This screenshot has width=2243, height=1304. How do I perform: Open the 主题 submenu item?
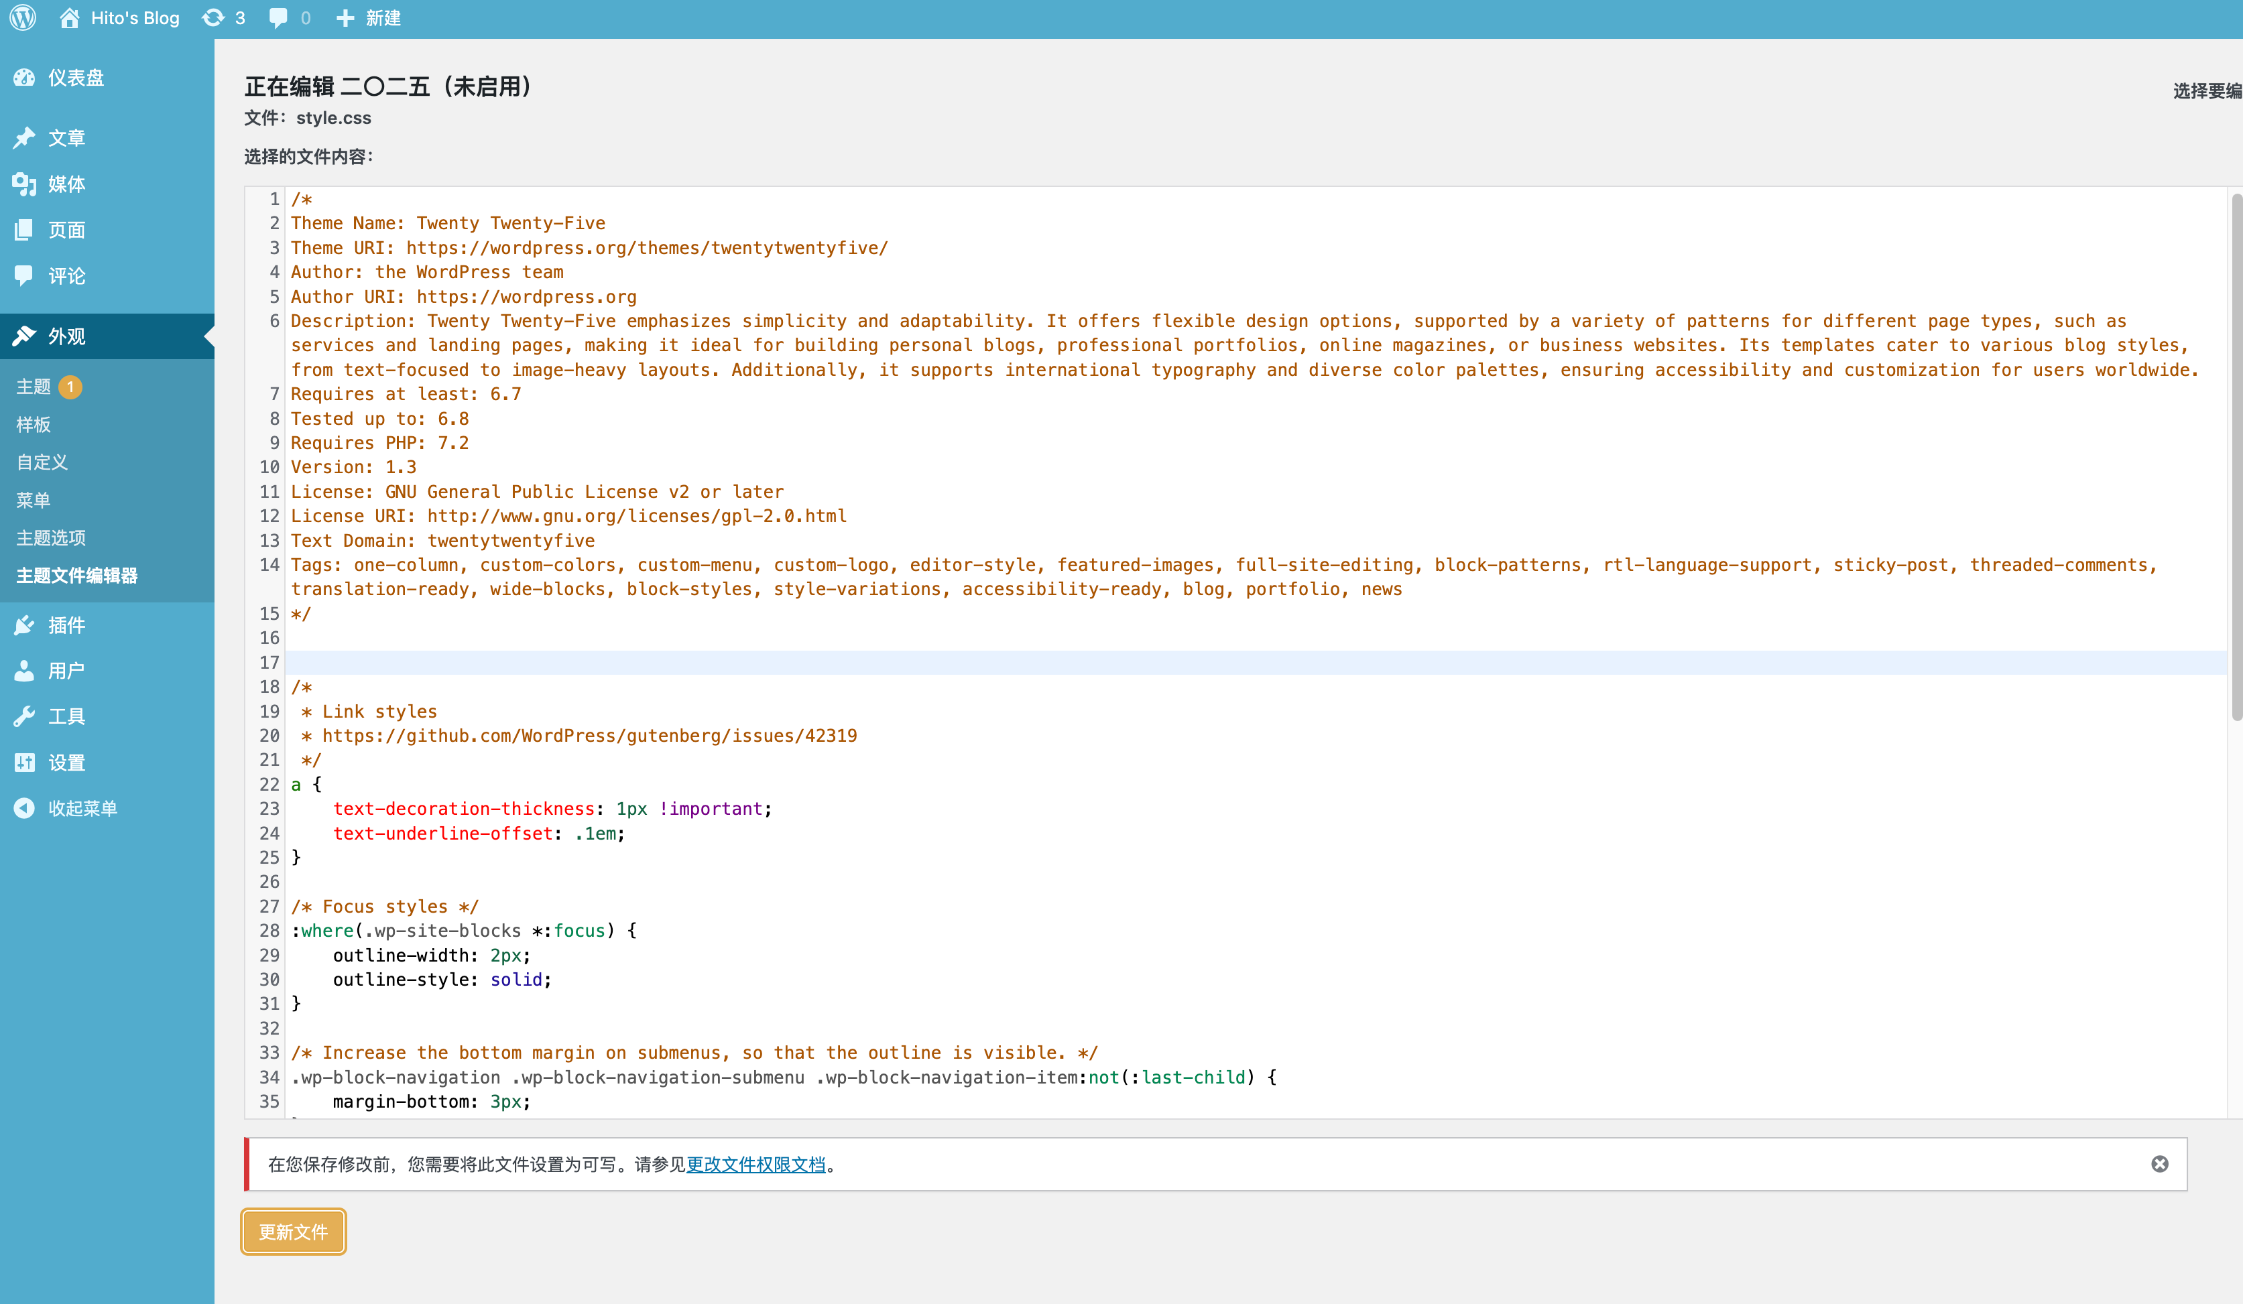pyautogui.click(x=34, y=387)
